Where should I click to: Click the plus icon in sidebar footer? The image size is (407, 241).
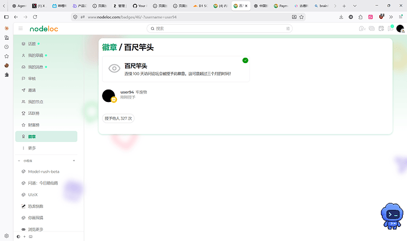[24, 237]
